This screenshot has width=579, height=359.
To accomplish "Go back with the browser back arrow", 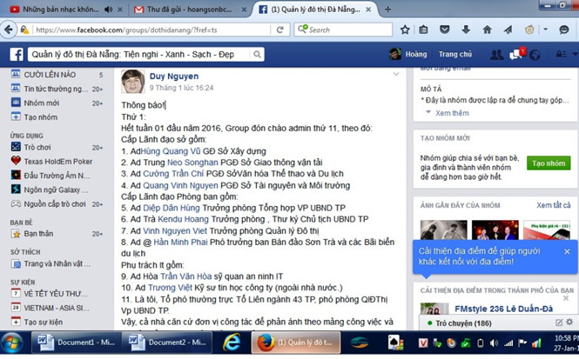I will [9, 30].
